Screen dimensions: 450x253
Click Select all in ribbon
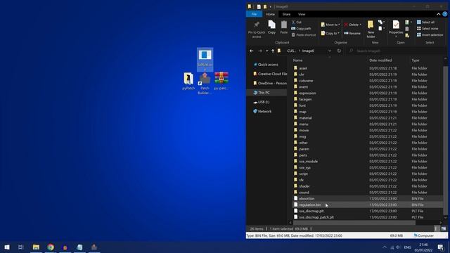(425, 22)
